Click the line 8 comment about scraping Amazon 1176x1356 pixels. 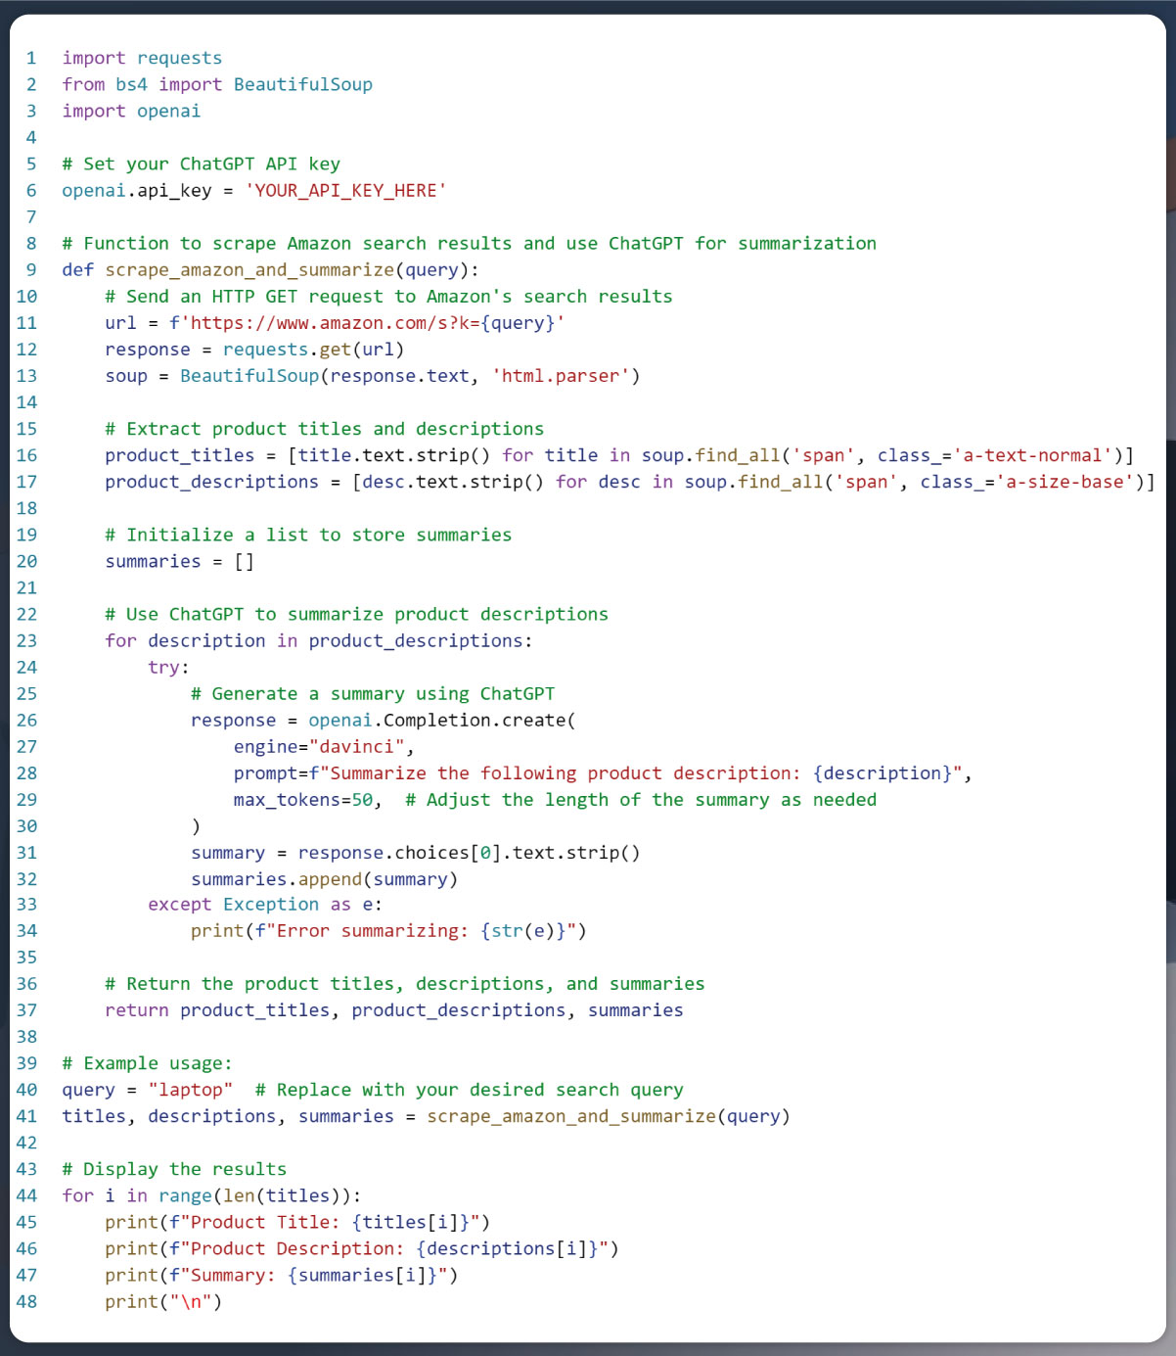(470, 243)
